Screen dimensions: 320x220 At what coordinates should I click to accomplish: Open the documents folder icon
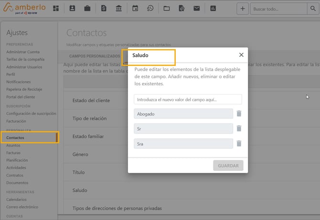coord(167,9)
